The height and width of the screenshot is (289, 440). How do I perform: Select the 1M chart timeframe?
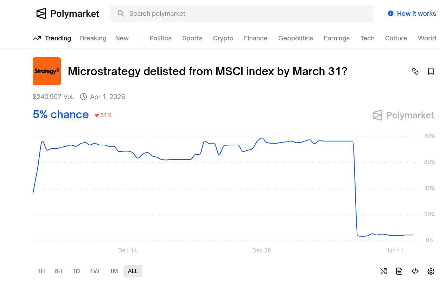tap(114, 271)
